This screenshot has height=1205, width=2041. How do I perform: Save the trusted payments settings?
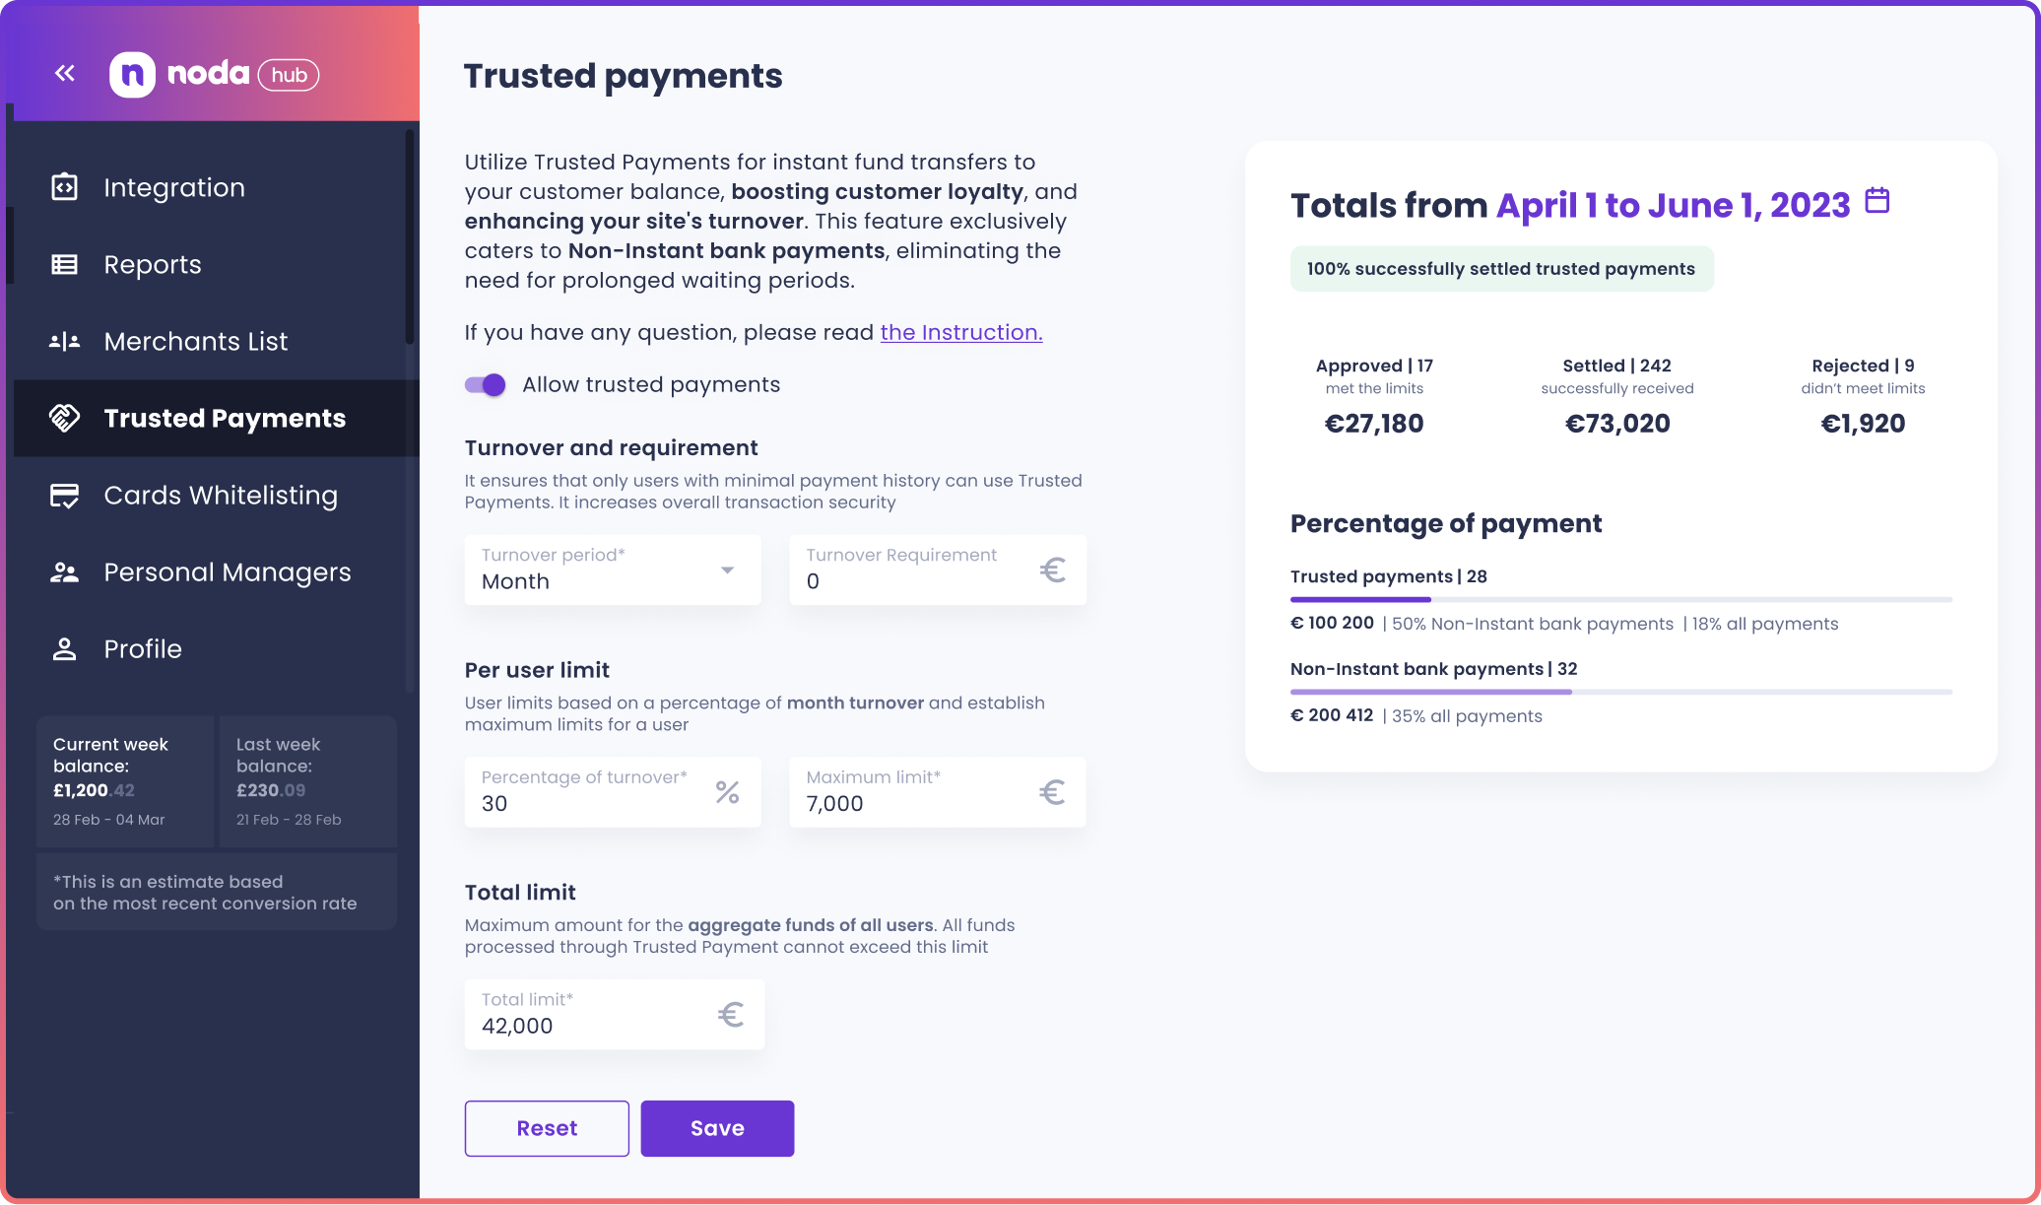(x=717, y=1128)
